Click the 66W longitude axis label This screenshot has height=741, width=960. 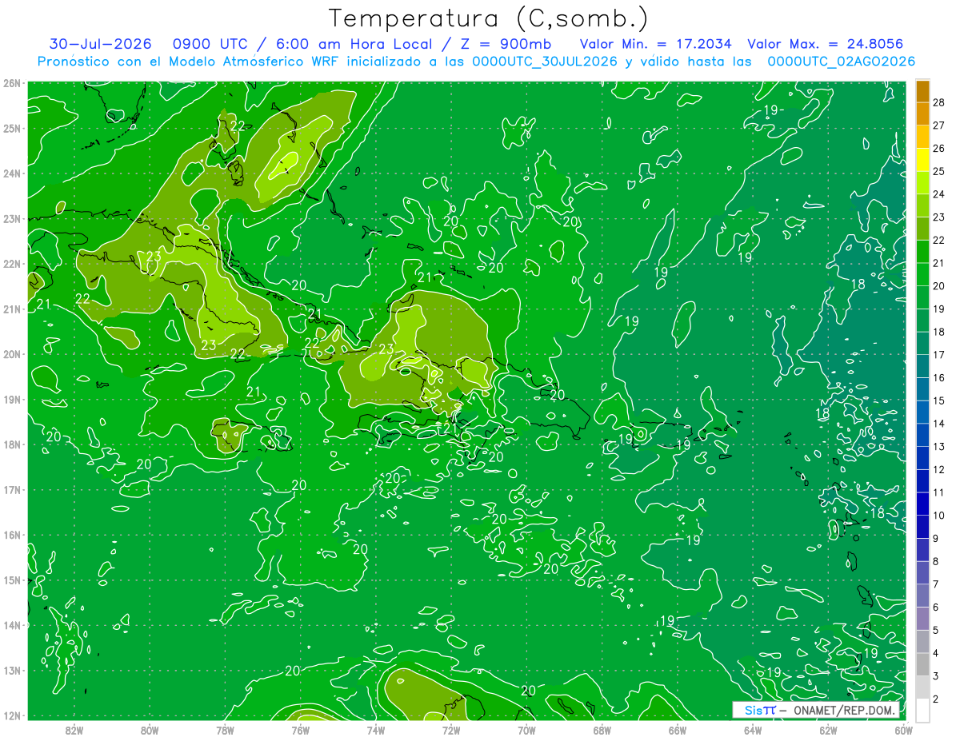click(678, 730)
